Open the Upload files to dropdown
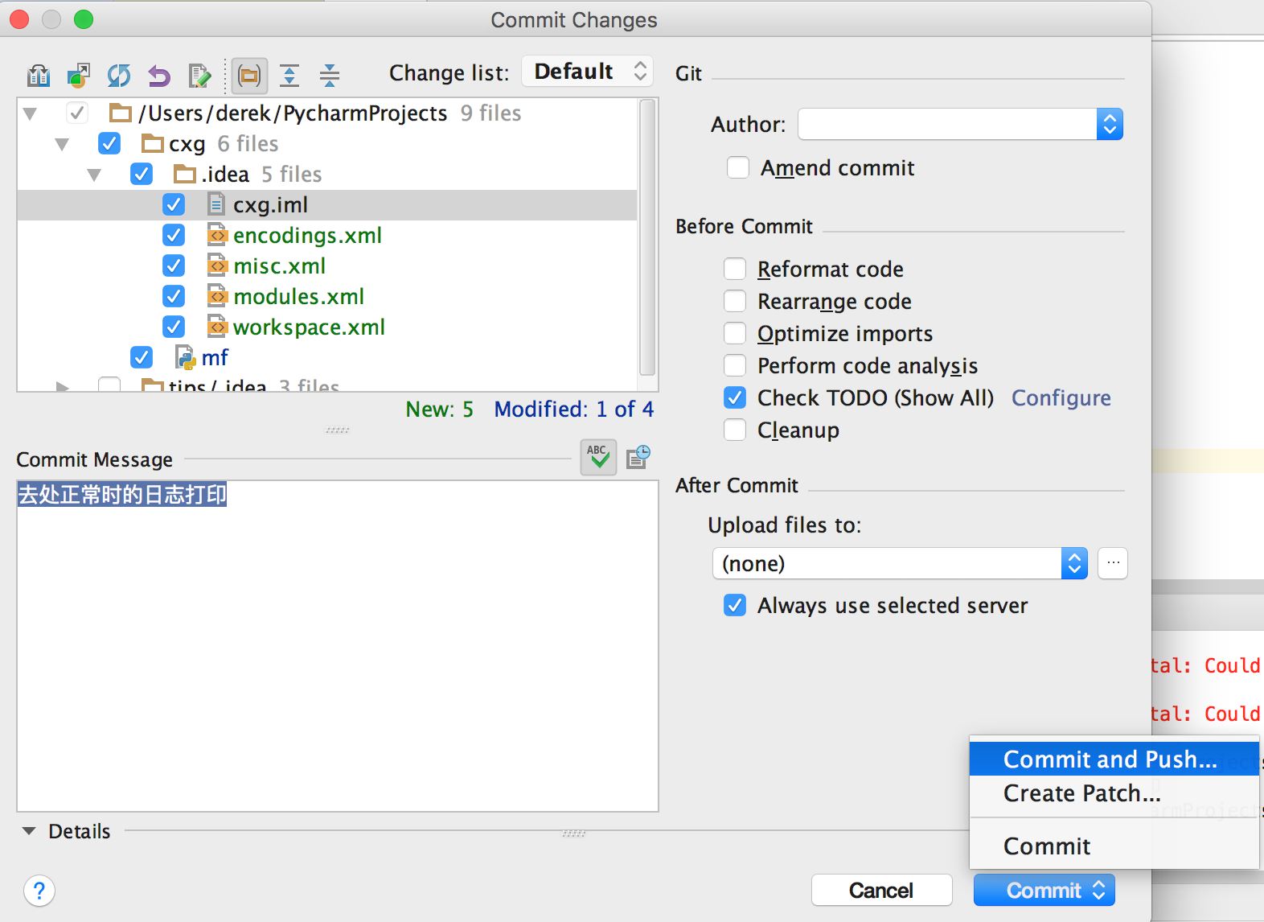The width and height of the screenshot is (1264, 922). [x=900, y=563]
